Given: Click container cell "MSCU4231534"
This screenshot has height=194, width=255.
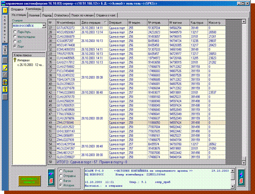Looking at the screenshot, I should pyautogui.click(x=68, y=144).
